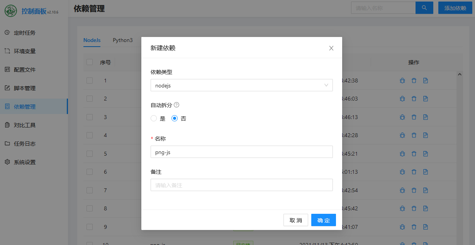The height and width of the screenshot is (245, 475).
Task: Close the 新建依赖 dialog with X
Action: point(331,48)
